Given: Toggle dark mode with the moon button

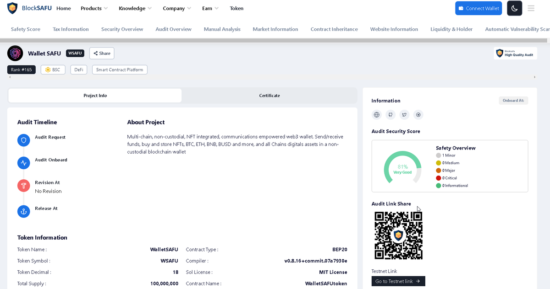Looking at the screenshot, I should point(514,8).
